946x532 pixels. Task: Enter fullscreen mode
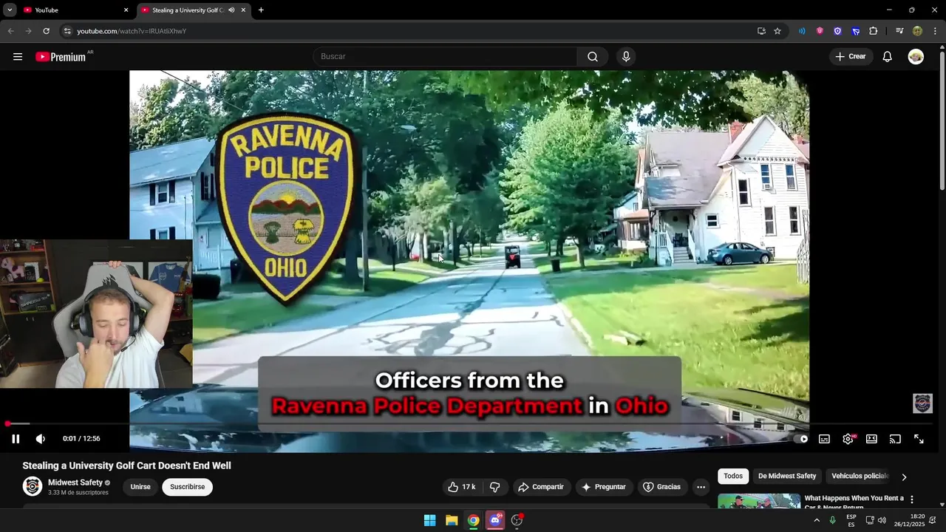(919, 439)
